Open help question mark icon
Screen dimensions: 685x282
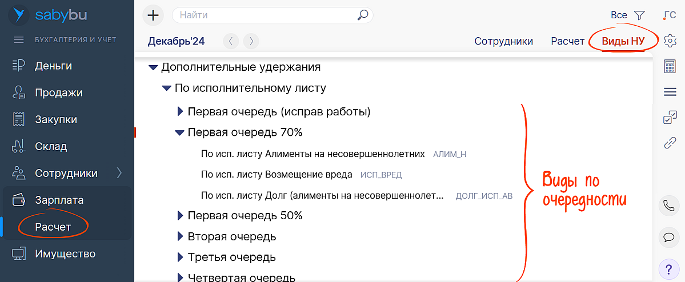pyautogui.click(x=668, y=268)
